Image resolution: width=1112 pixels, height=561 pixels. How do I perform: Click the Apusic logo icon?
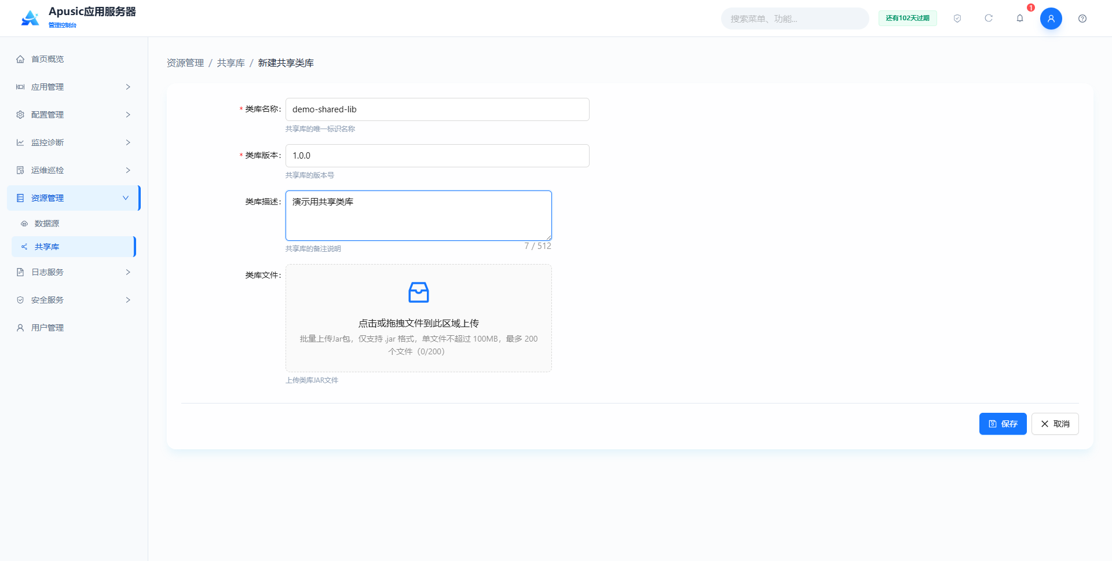tap(30, 18)
